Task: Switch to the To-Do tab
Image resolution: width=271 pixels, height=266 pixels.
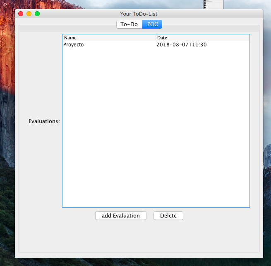Action: 129,24
